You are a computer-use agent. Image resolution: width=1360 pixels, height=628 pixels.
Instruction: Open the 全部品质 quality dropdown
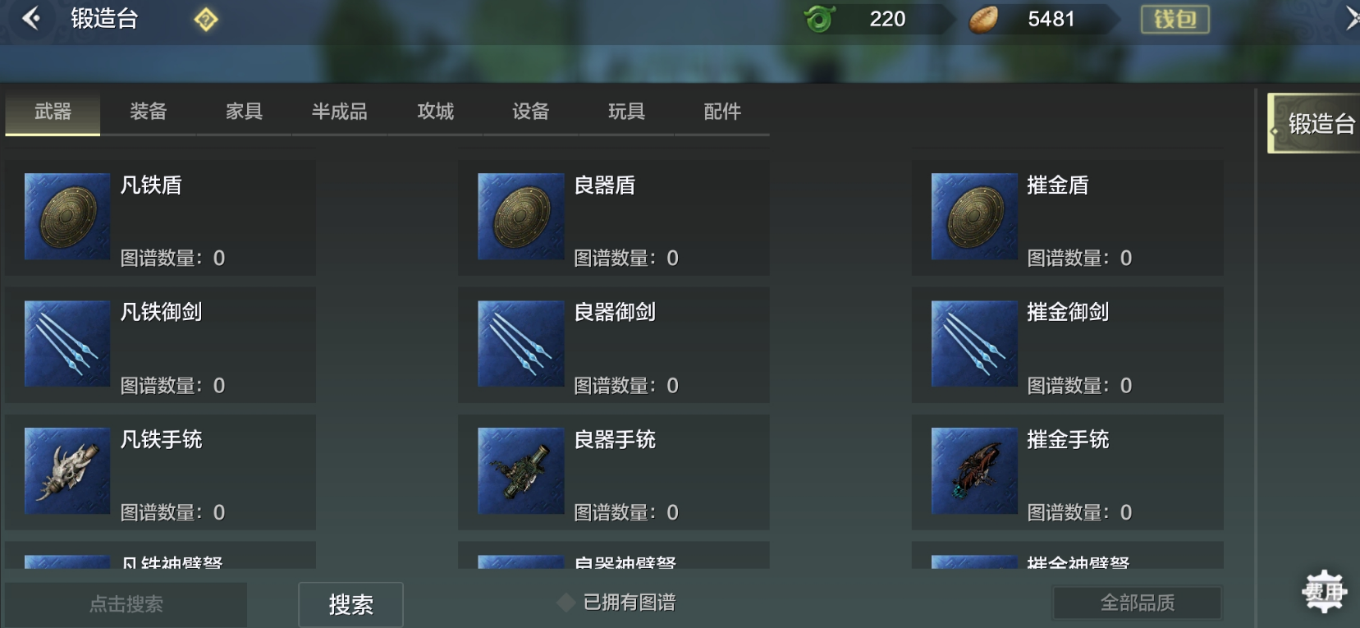pos(1137,603)
